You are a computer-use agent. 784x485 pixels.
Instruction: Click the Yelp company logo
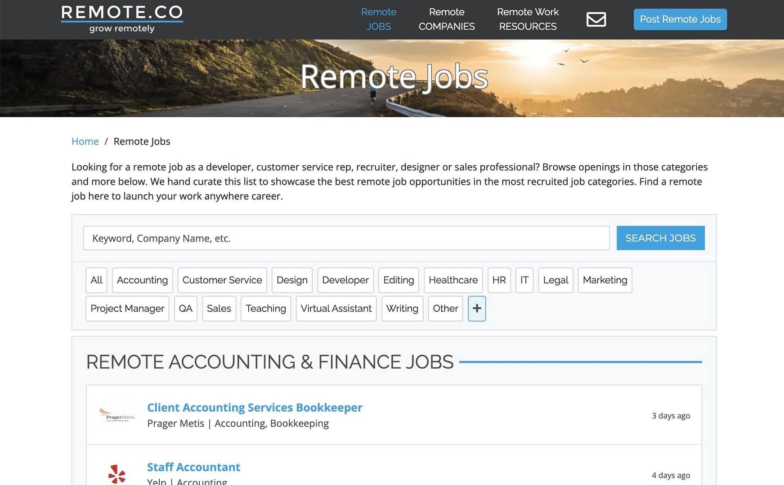117,474
